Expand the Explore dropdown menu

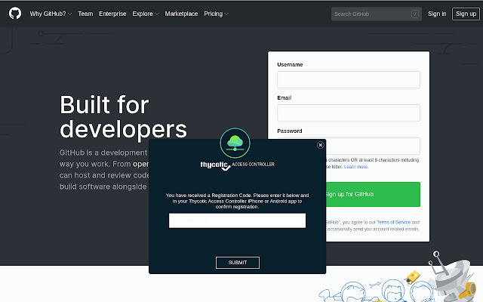pos(146,14)
